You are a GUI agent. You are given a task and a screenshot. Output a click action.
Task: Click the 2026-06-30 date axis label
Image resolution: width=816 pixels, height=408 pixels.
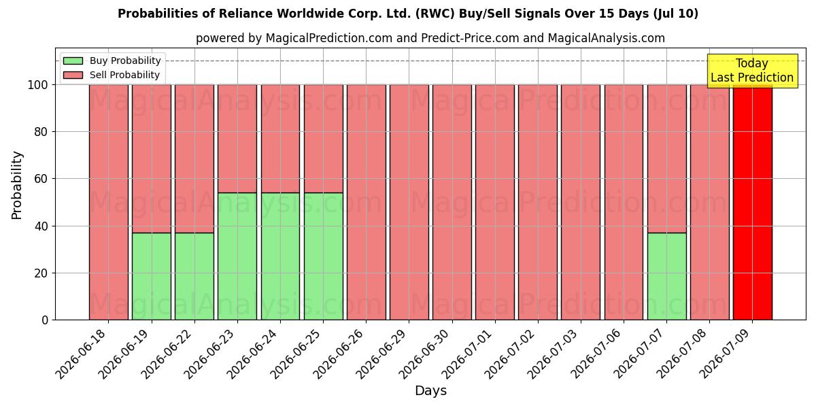(x=426, y=352)
